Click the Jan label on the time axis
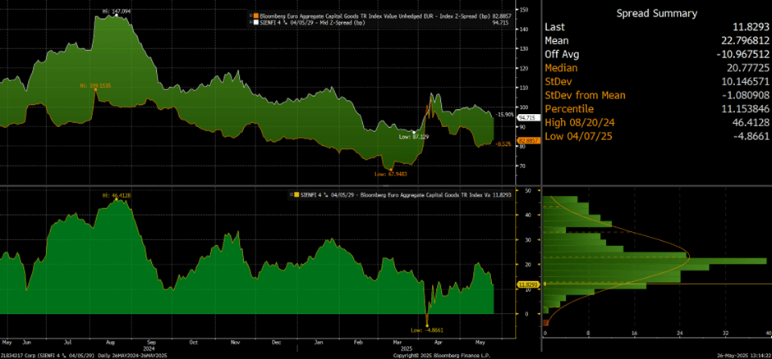Viewport: 772px width, 359px height. 319,341
